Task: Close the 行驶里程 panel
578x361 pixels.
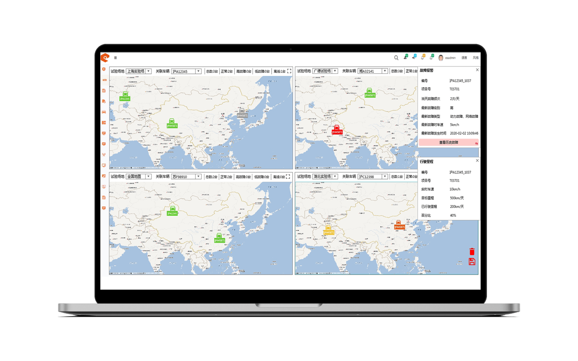Action: click(477, 161)
